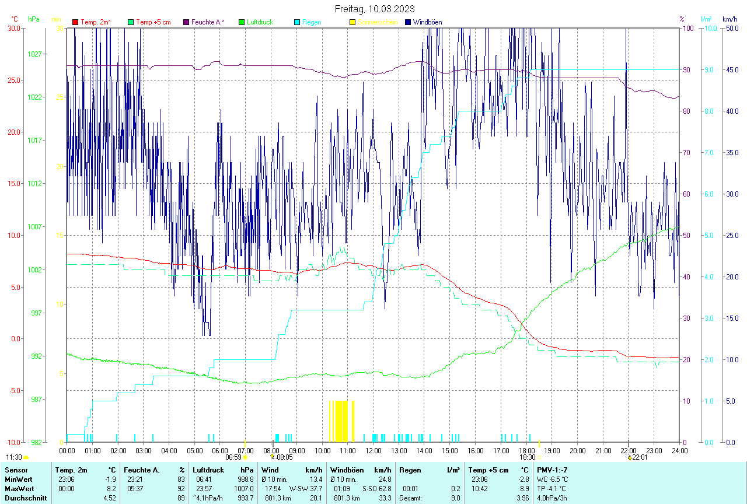747x504 pixels.
Task: Click the l/m² axis unit label at top right
Action: pos(707,19)
